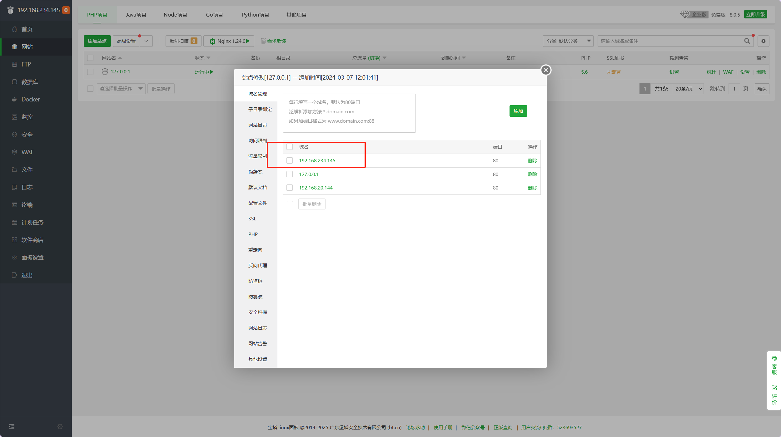Open the table settings gear icon
Viewport: 781px width, 437px height.
coord(763,41)
